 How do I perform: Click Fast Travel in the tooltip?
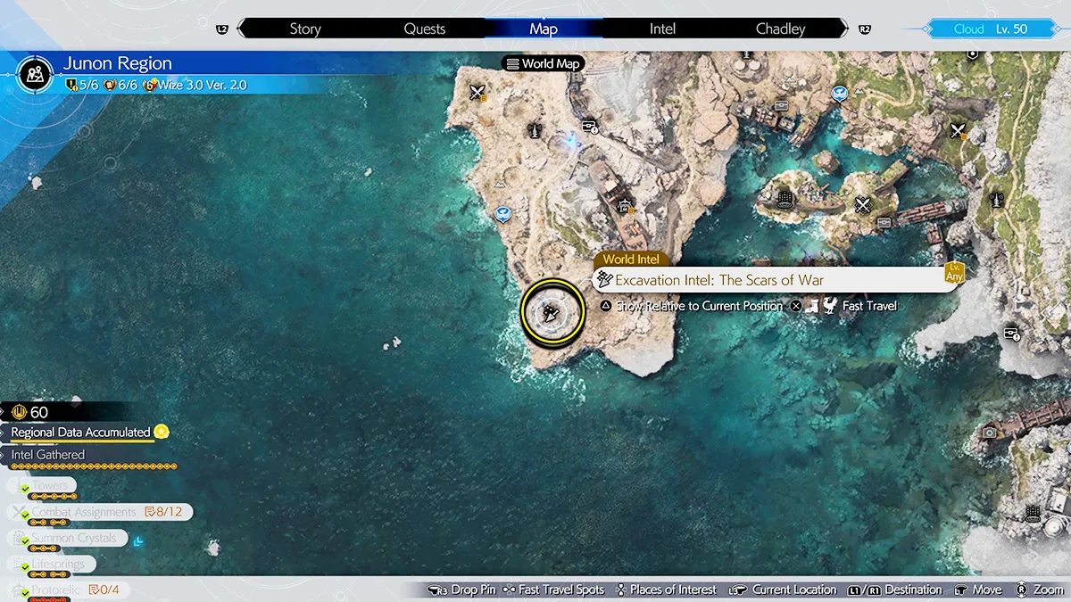(x=869, y=306)
